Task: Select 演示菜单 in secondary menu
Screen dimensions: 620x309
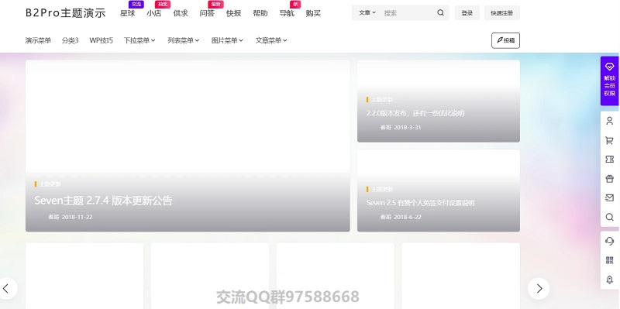Action: coord(38,40)
